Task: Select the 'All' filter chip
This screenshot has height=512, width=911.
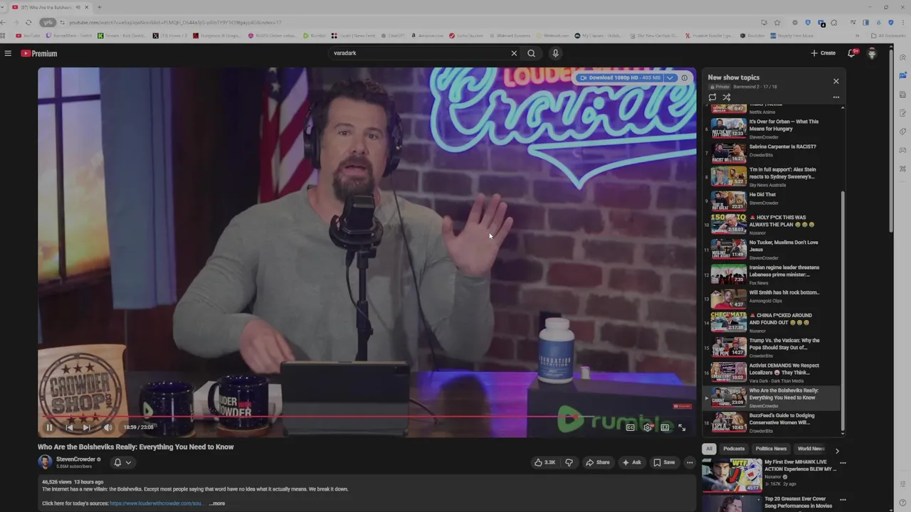Action: coord(709,449)
